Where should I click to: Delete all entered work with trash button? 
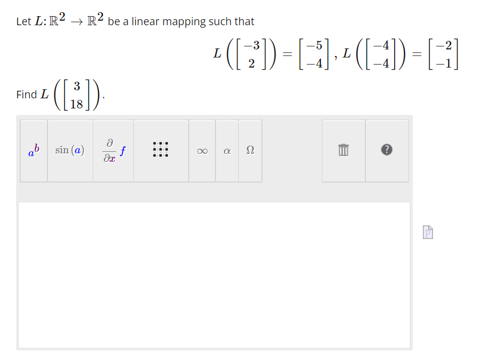coord(343,150)
